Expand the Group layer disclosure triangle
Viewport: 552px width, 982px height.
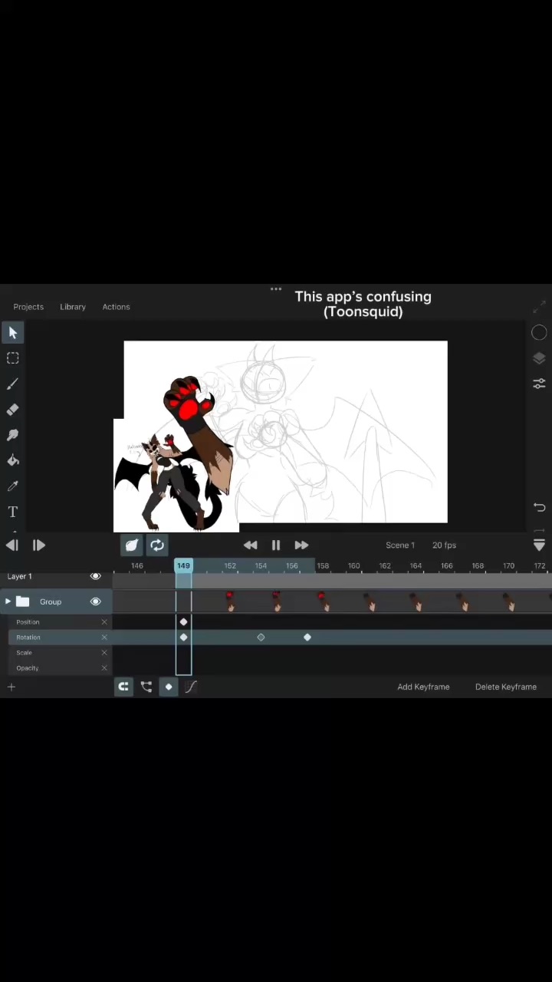pyautogui.click(x=8, y=601)
